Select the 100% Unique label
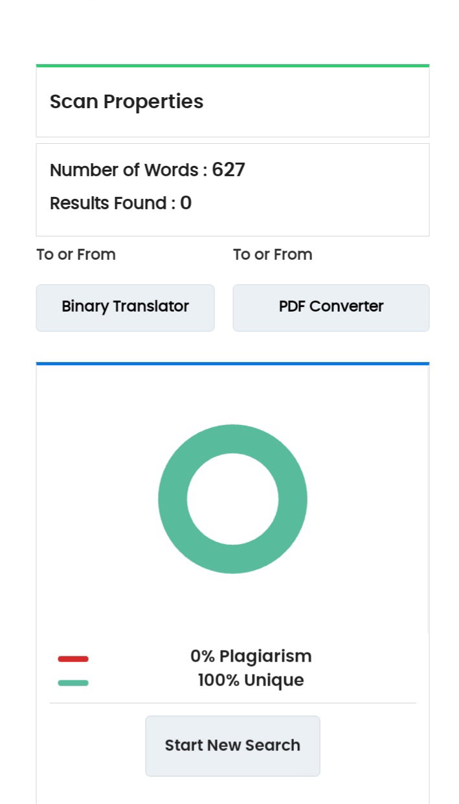 click(251, 680)
